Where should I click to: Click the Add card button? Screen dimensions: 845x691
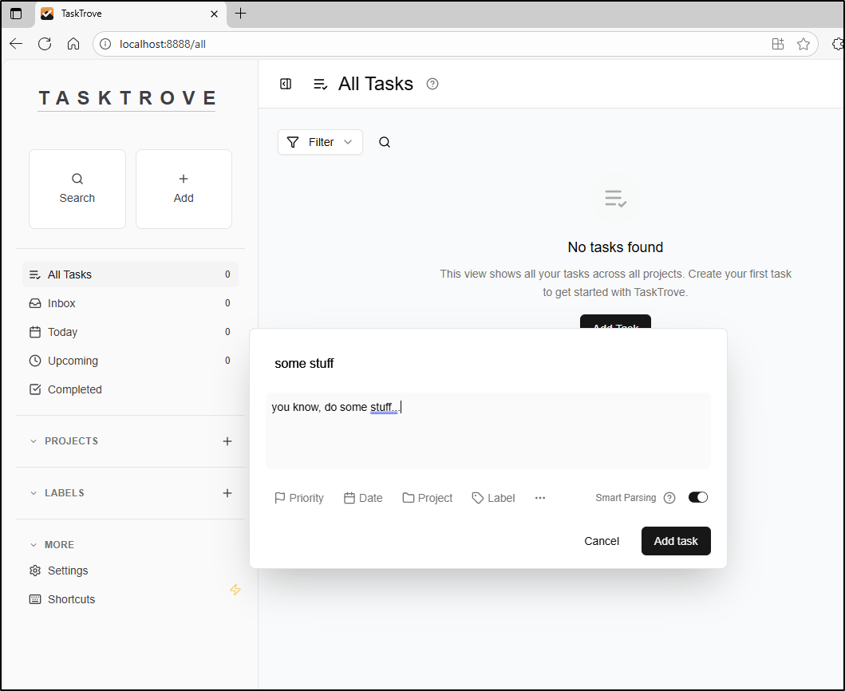click(184, 189)
